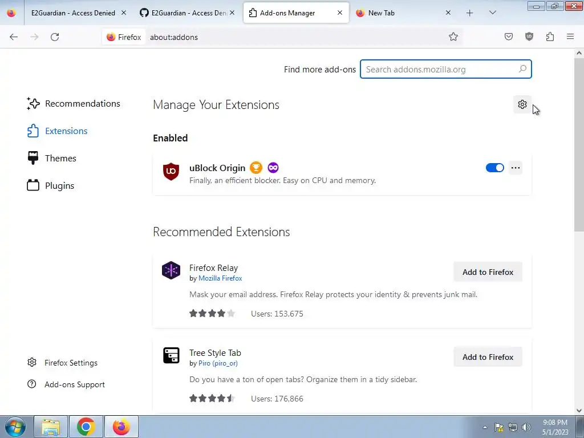The width and height of the screenshot is (584, 438).
Task: Click the Tree Style Tab title text
Action: point(215,352)
